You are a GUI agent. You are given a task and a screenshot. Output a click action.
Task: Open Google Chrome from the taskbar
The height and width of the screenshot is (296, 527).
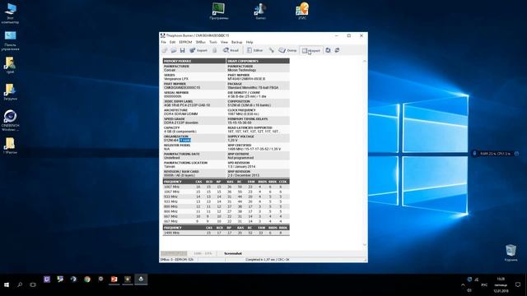[87, 279]
